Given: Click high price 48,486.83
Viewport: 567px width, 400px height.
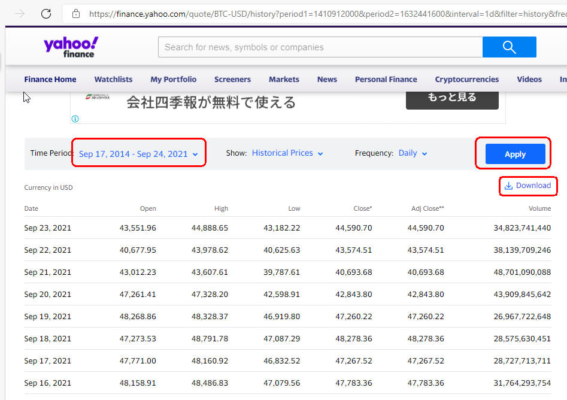Looking at the screenshot, I should pos(210,383).
